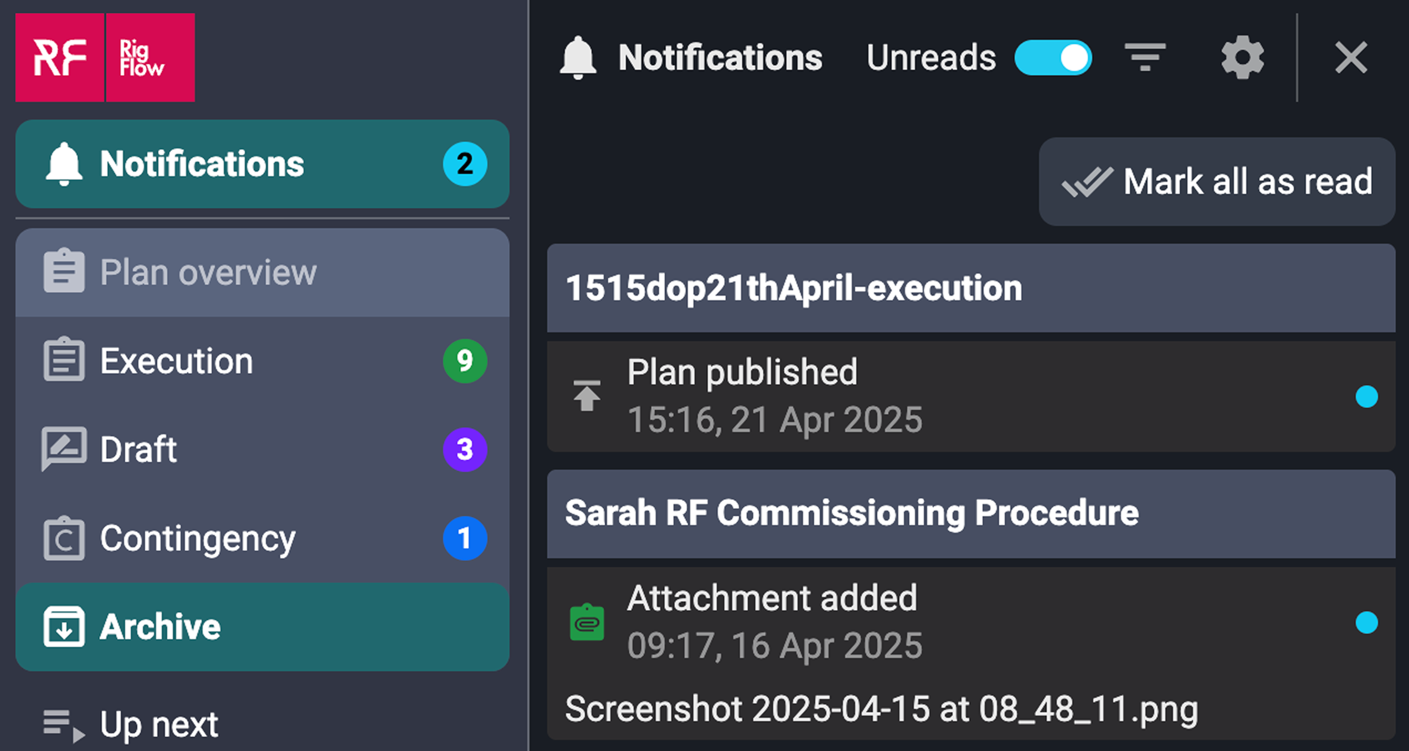Image resolution: width=1409 pixels, height=751 pixels.
Task: Click the Execution unread count badge
Action: coord(465,360)
